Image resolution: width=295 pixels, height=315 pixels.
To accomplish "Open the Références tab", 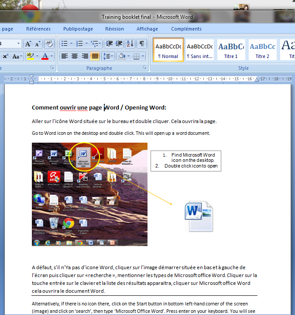I will [x=38, y=29].
